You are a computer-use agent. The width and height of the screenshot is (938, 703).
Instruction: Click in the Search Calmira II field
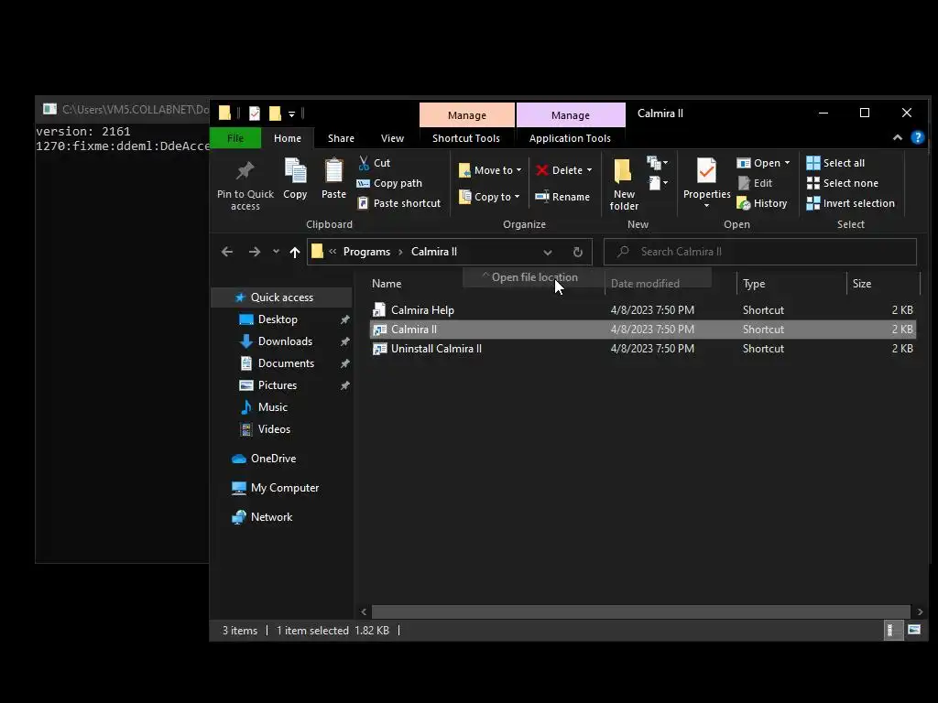pyautogui.click(x=759, y=252)
